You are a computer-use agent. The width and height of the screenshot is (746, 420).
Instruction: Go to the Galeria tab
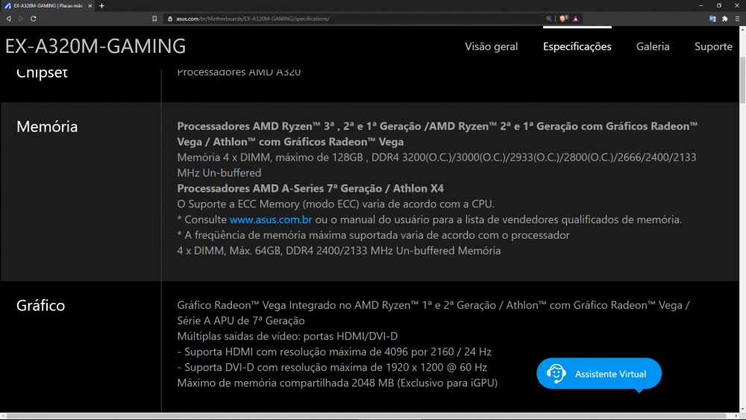653,46
